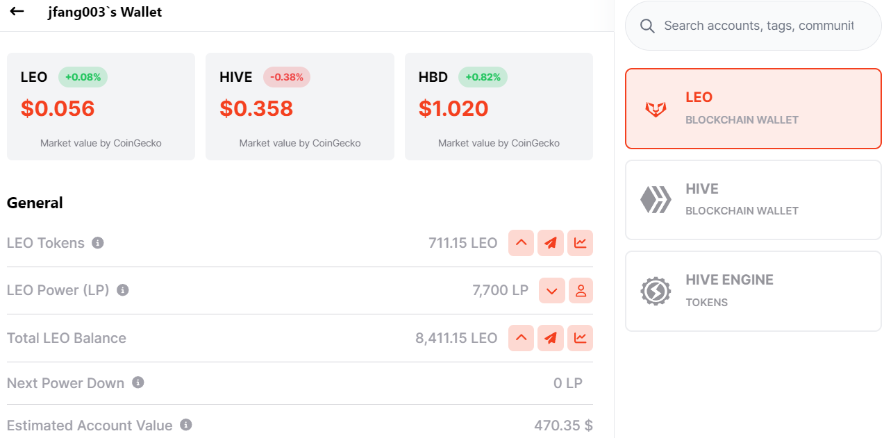Open the LEO price card
Screen dimensions: 884x438
(101, 106)
